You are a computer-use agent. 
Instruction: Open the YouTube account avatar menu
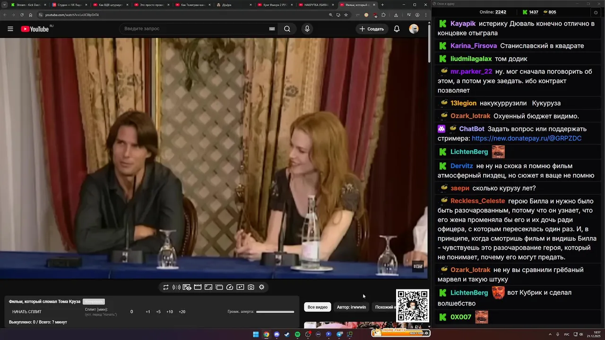[414, 29]
